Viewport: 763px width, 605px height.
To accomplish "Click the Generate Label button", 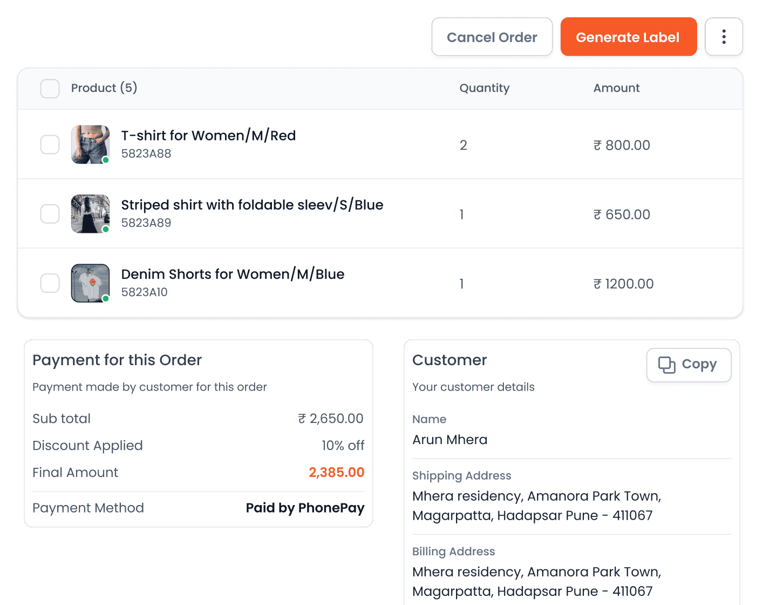I will pos(628,37).
